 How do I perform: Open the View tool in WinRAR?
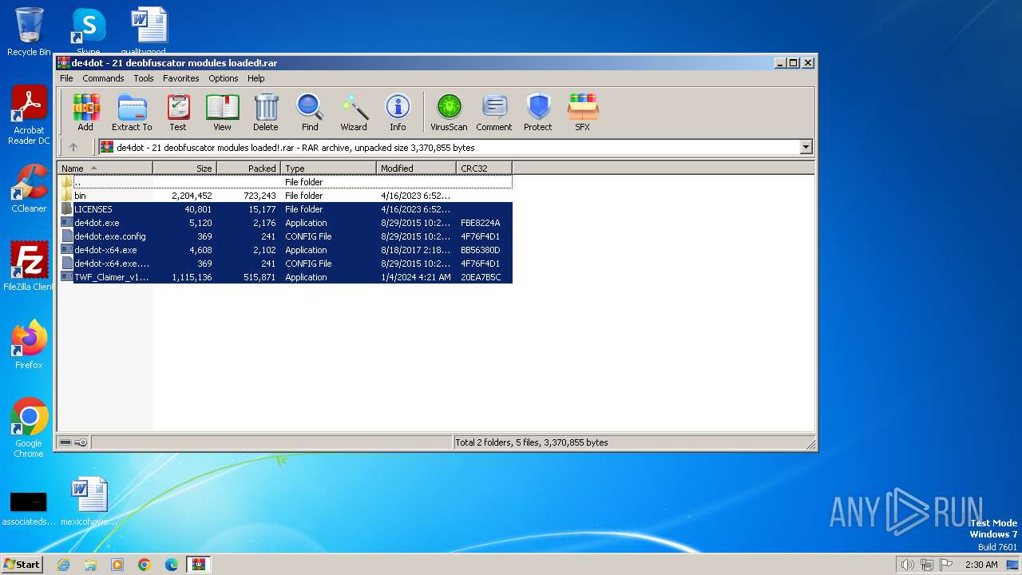point(222,113)
